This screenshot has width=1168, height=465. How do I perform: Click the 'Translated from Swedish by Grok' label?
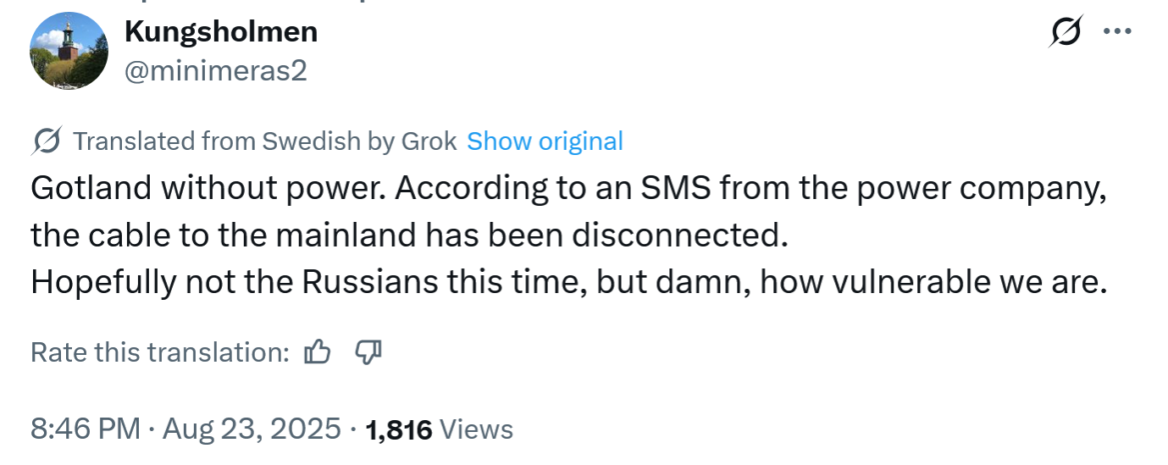point(265,141)
